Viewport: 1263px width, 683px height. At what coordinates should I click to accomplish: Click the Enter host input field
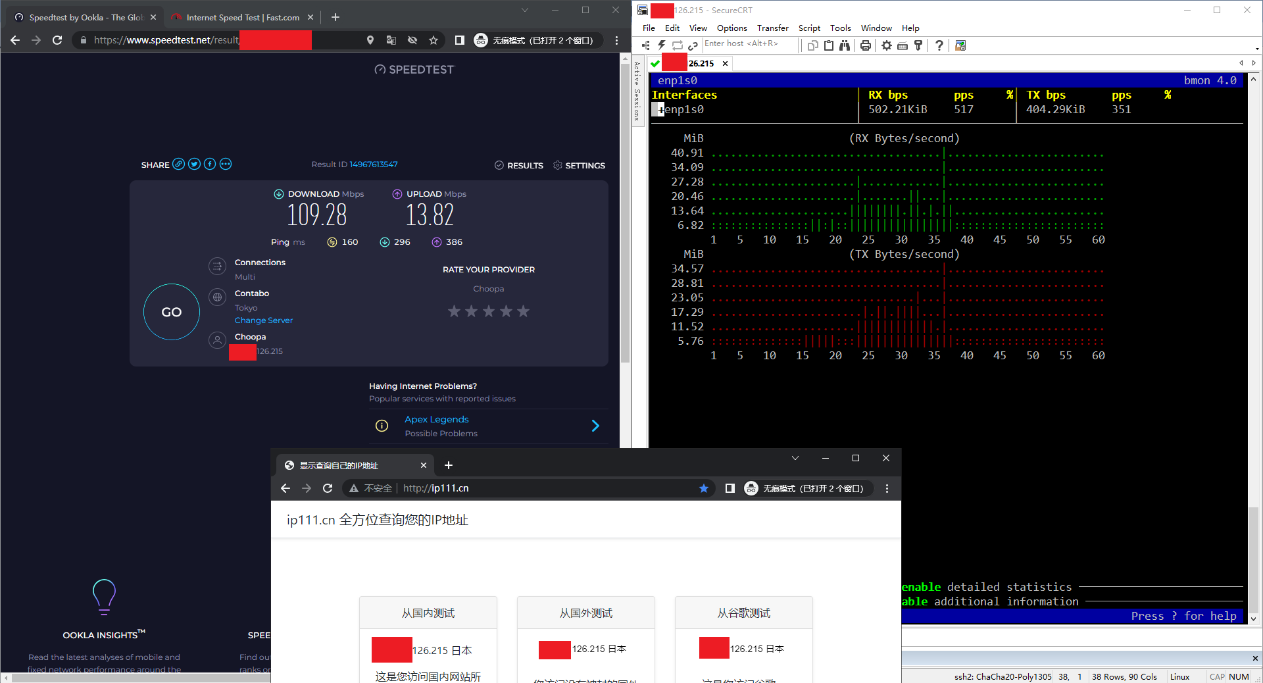point(750,44)
